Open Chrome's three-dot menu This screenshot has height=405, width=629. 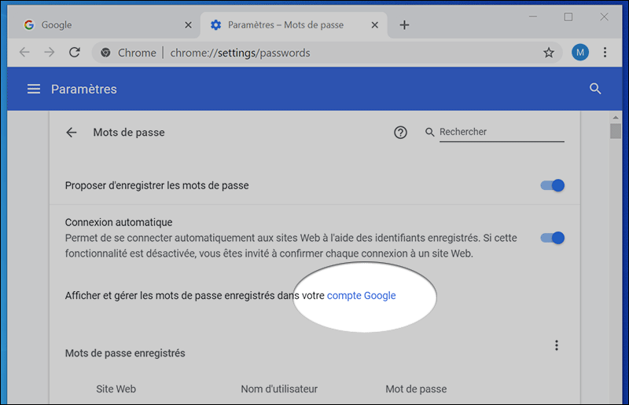tap(605, 53)
